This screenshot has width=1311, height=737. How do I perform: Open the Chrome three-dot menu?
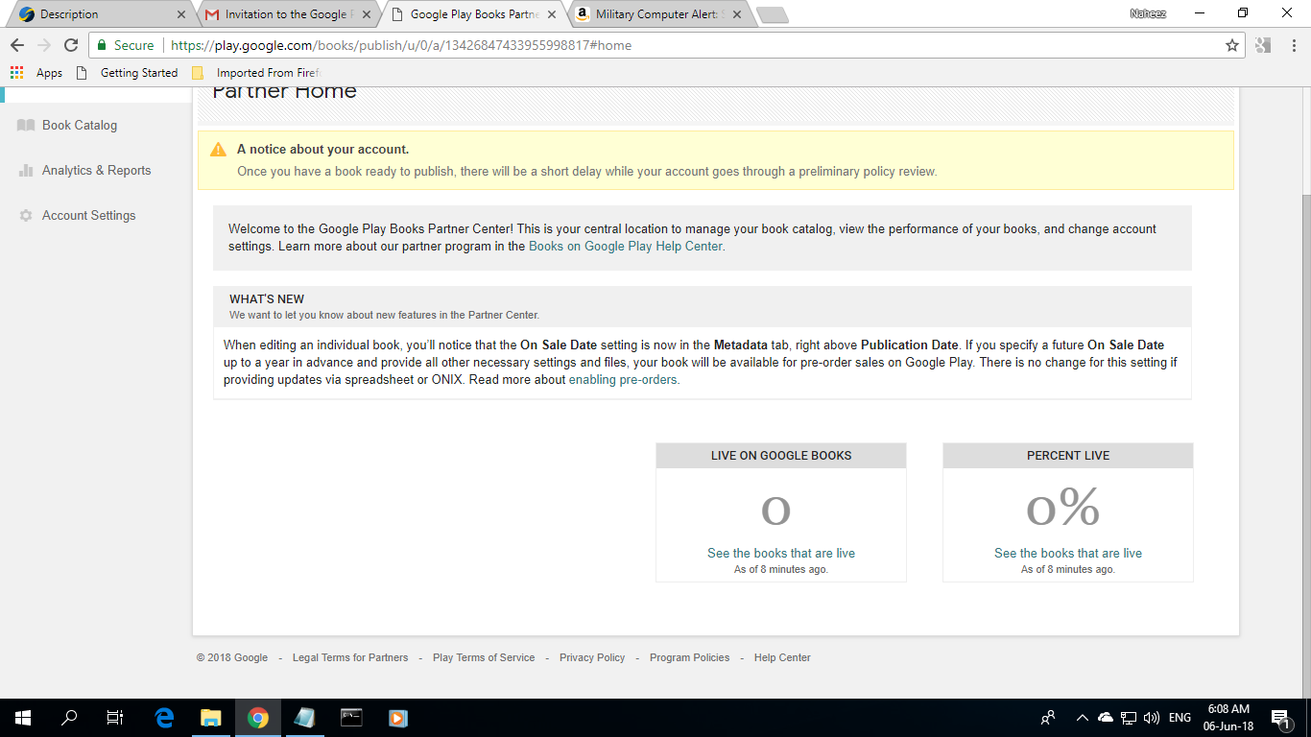pos(1293,45)
